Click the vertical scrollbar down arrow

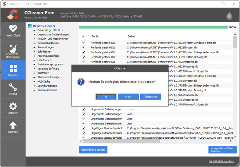click(x=235, y=137)
